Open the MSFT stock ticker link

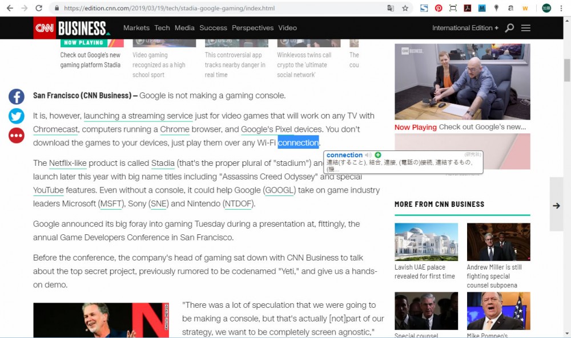pyautogui.click(x=111, y=203)
